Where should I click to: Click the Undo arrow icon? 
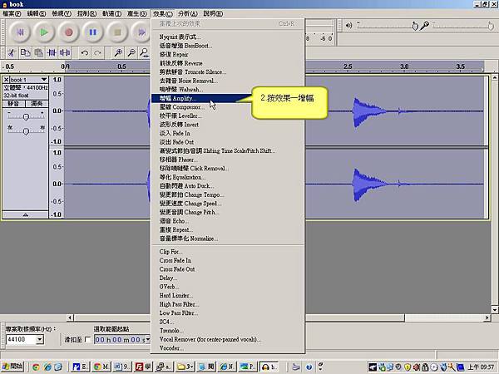point(84,52)
